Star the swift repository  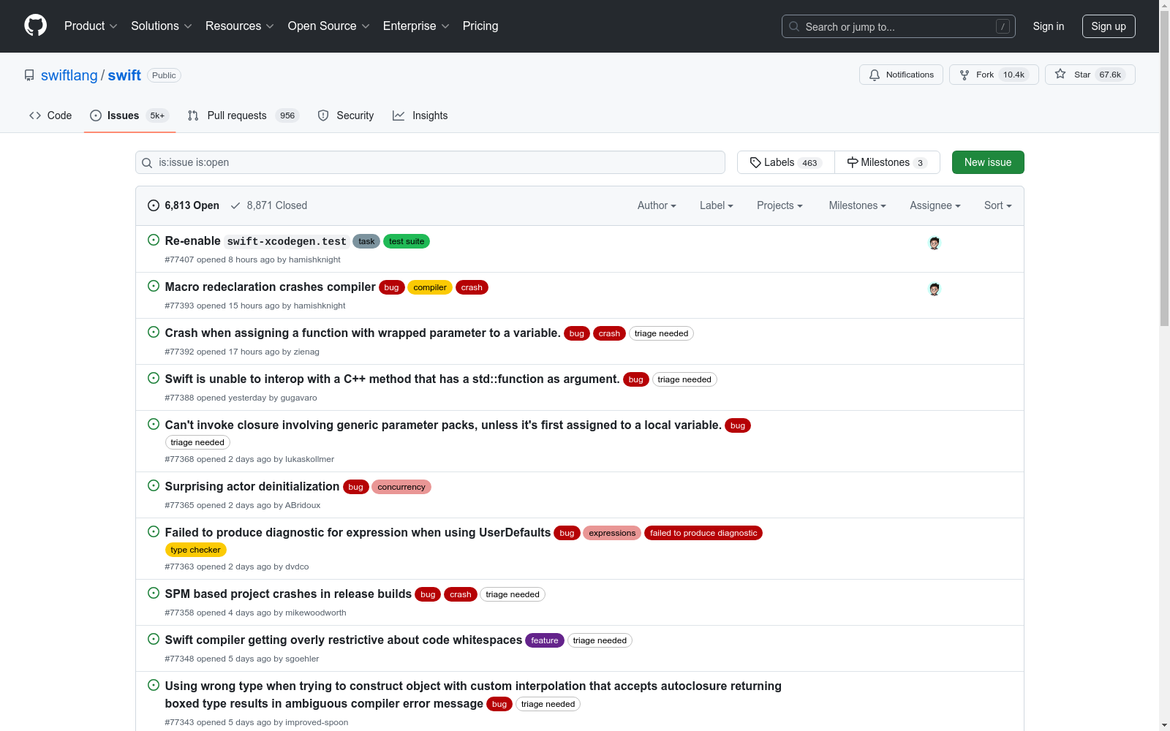1090,75
